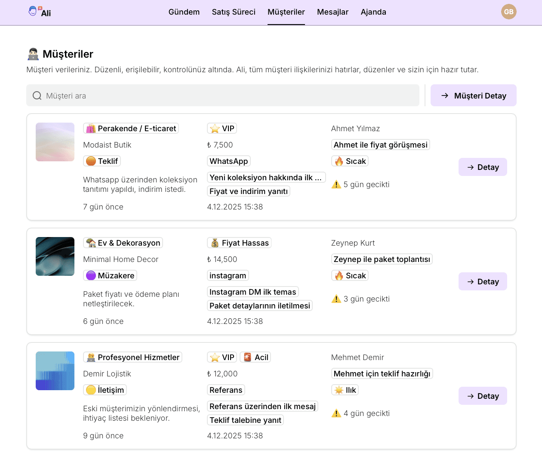Click the arrow icon in the Müşteri Detay button
This screenshot has height=456, width=542.
445,96
